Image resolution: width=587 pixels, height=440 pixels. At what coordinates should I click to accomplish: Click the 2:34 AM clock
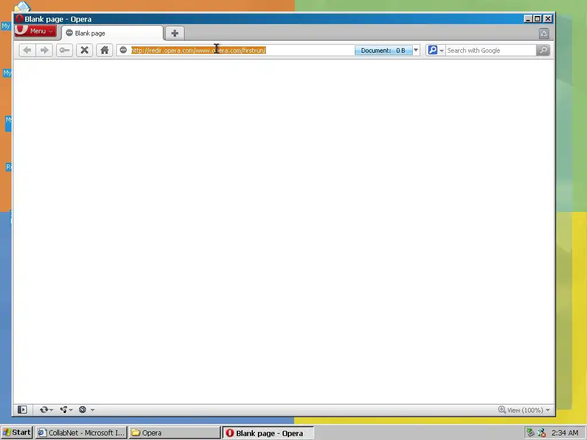pos(565,433)
